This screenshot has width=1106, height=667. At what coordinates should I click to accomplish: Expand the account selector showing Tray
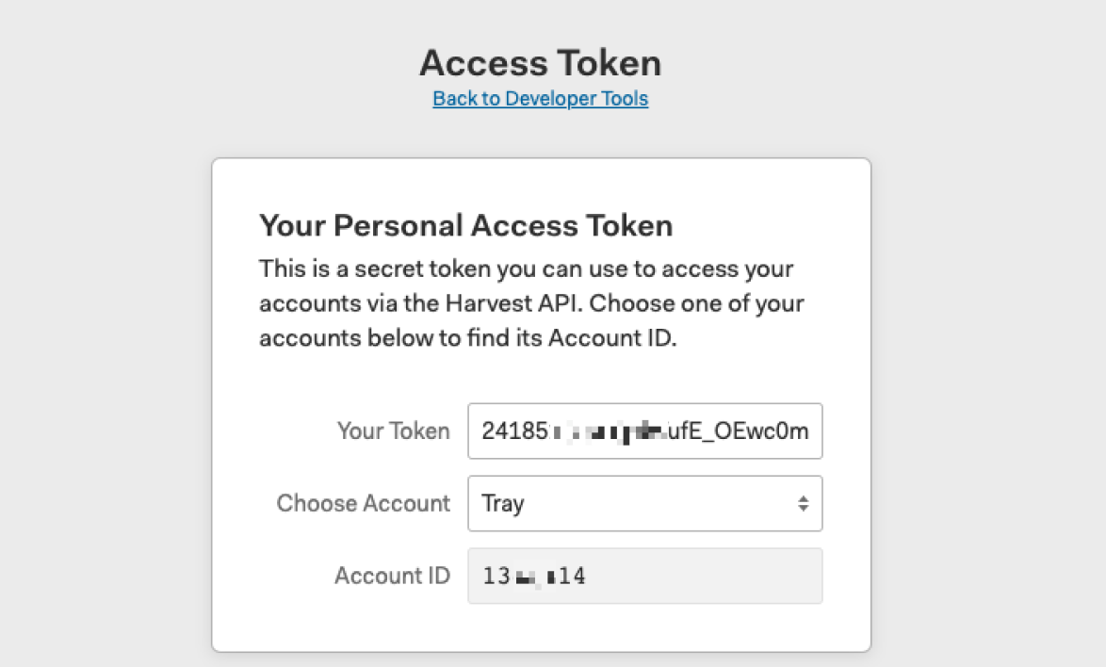(644, 503)
